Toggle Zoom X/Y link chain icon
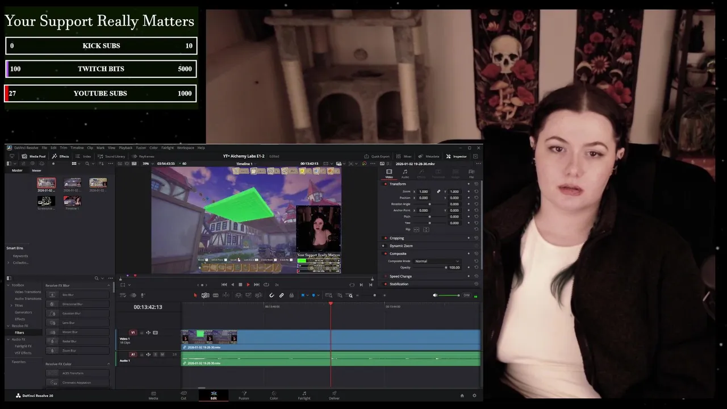Screen dimensions: 727x409 coord(438,191)
